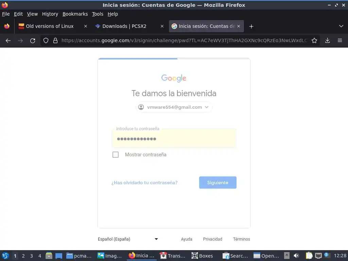This screenshot has width=348, height=261.
Task: Click the removable media eject tray icon
Action: pos(287,256)
